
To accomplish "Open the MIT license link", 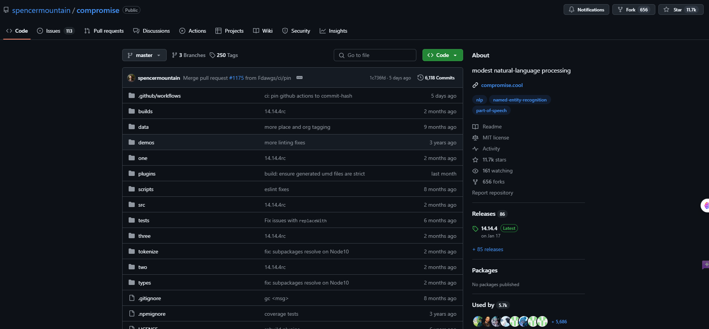I will [x=491, y=138].
